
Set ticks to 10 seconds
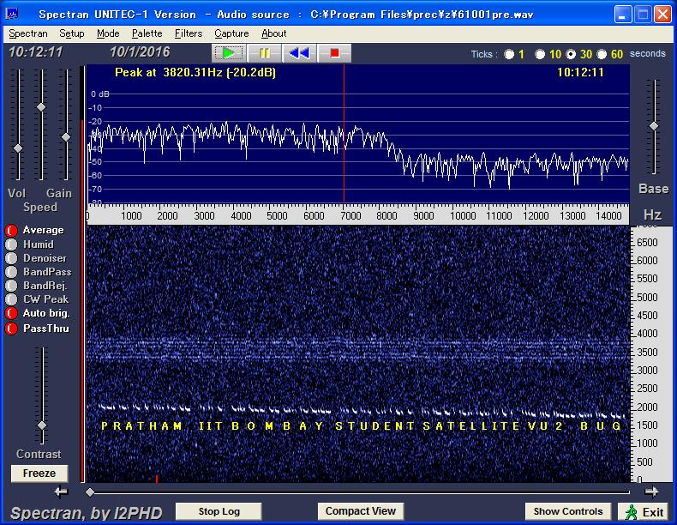[x=540, y=54]
